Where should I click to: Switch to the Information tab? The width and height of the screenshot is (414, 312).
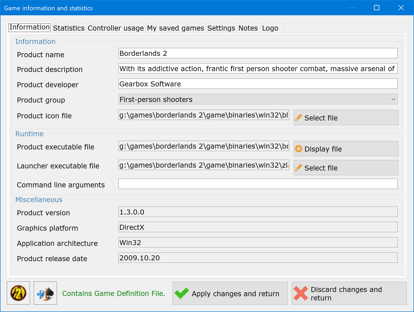pyautogui.click(x=29, y=27)
